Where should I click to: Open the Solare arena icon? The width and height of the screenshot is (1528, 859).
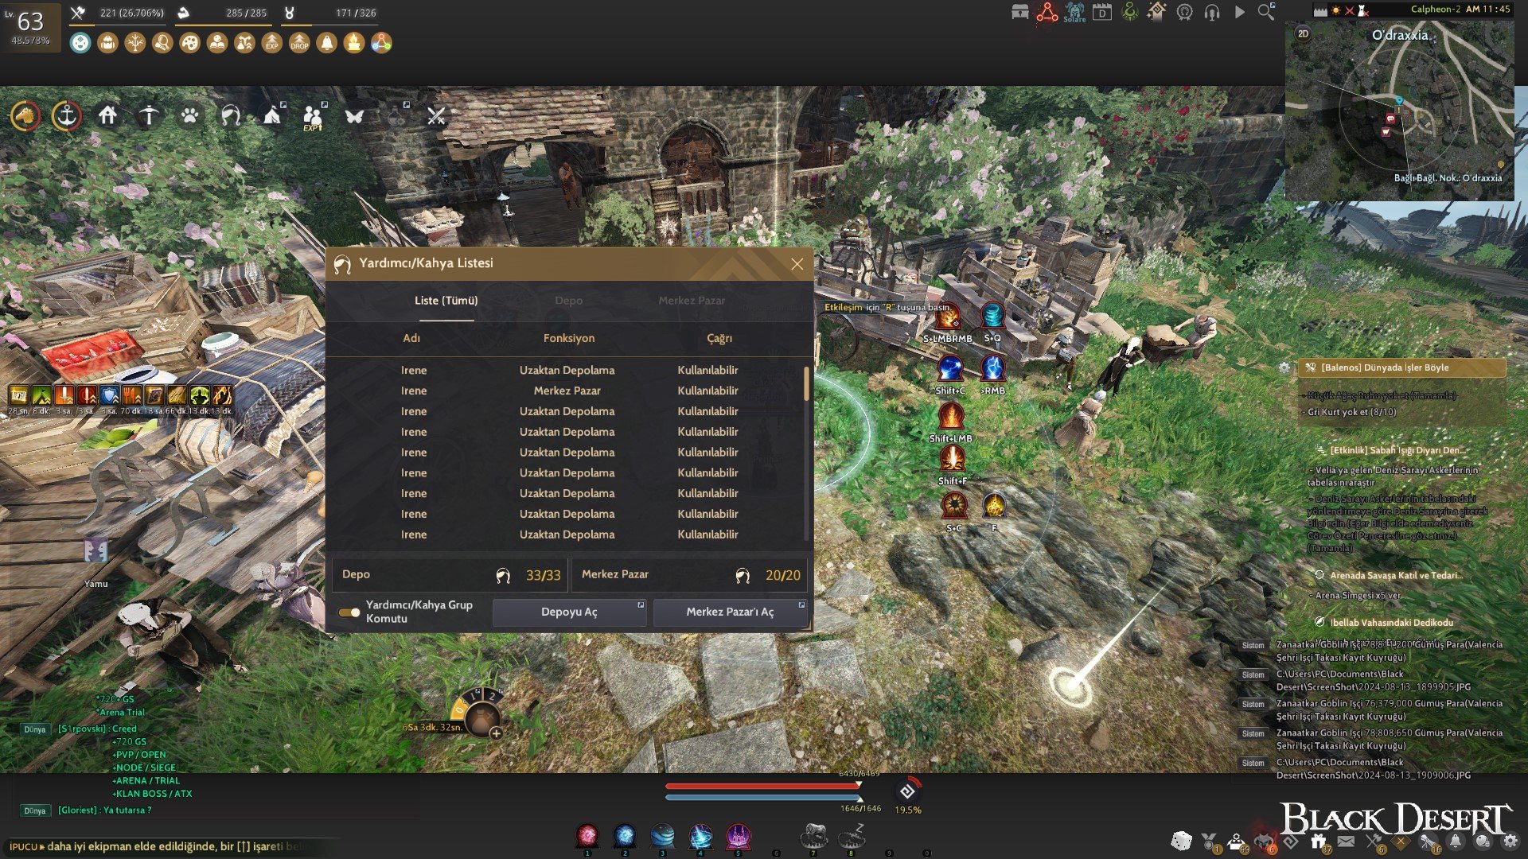pos(1074,13)
